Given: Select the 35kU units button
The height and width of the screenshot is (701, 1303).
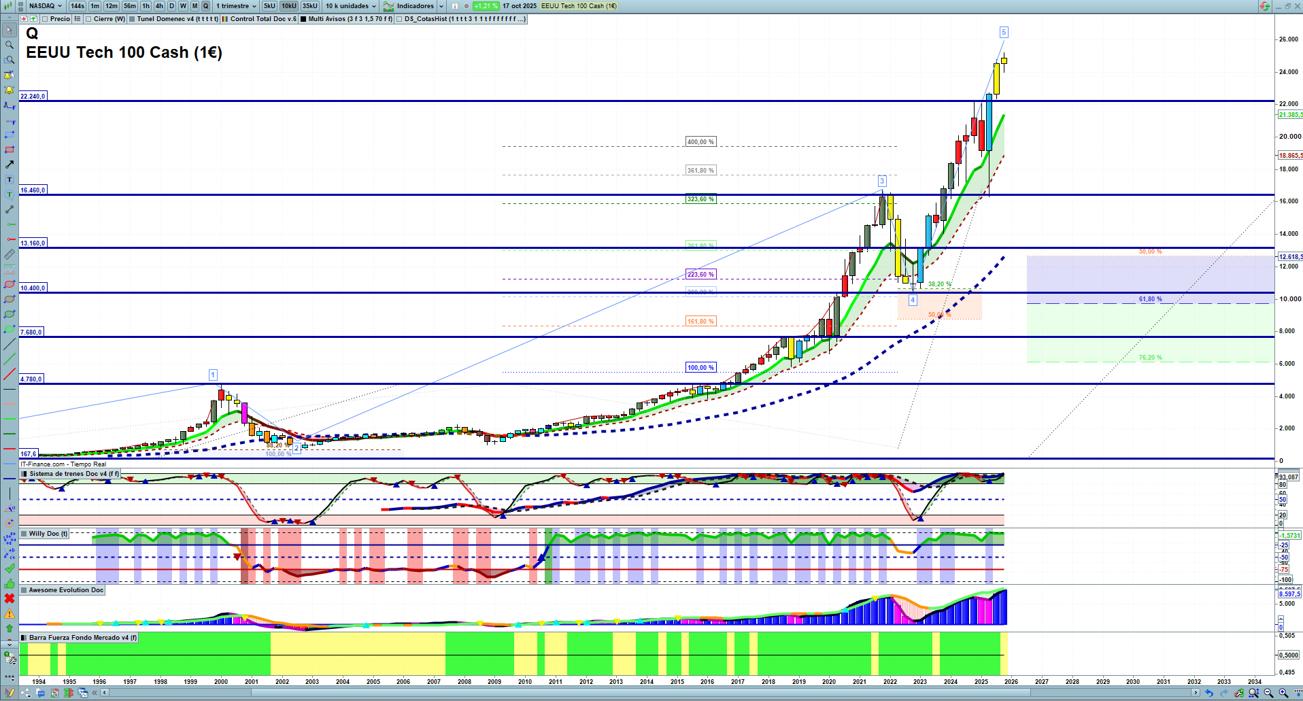Looking at the screenshot, I should (x=309, y=6).
